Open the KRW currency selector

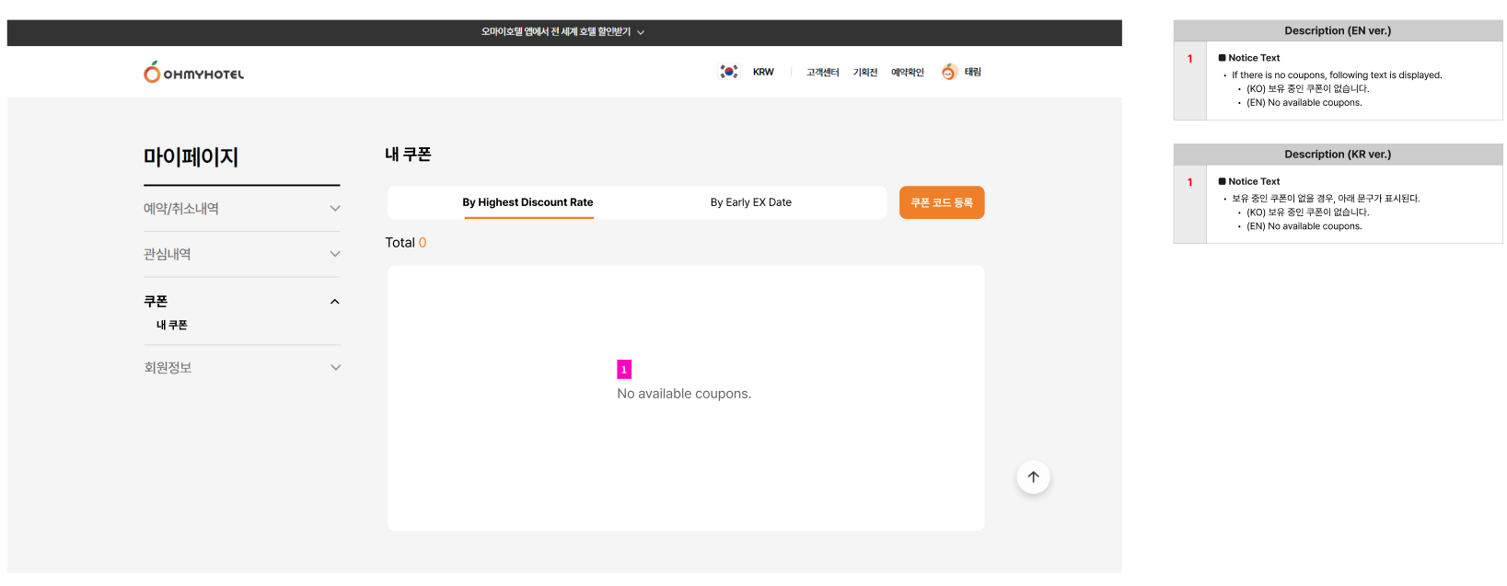pos(763,72)
